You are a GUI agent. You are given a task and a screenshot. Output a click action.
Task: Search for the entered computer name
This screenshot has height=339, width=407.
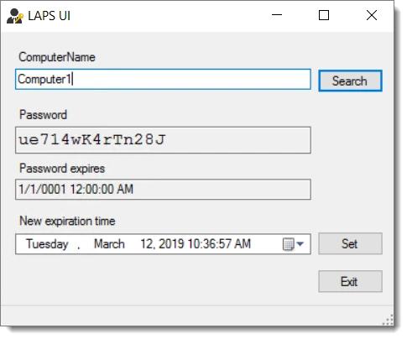click(350, 81)
